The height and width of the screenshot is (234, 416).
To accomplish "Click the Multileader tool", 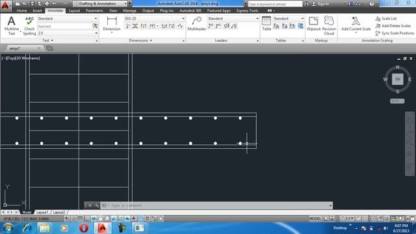I will 196,23.
